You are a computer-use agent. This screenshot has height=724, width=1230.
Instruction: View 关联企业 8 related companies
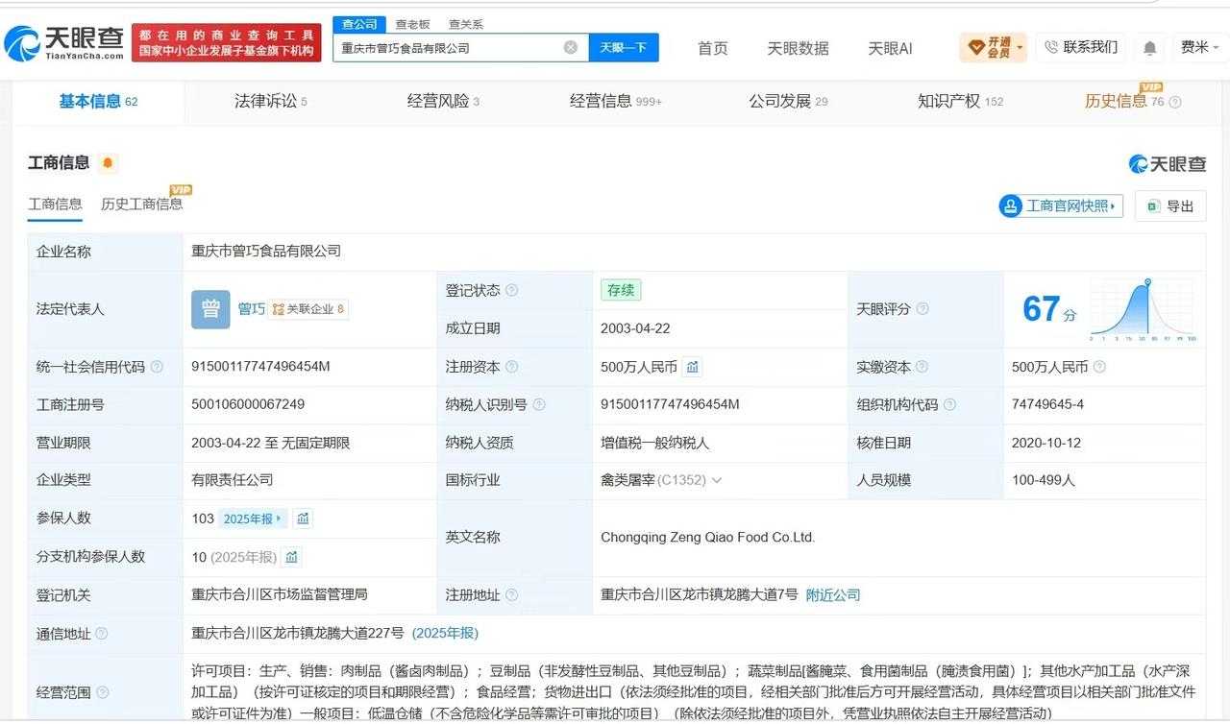click(x=308, y=309)
